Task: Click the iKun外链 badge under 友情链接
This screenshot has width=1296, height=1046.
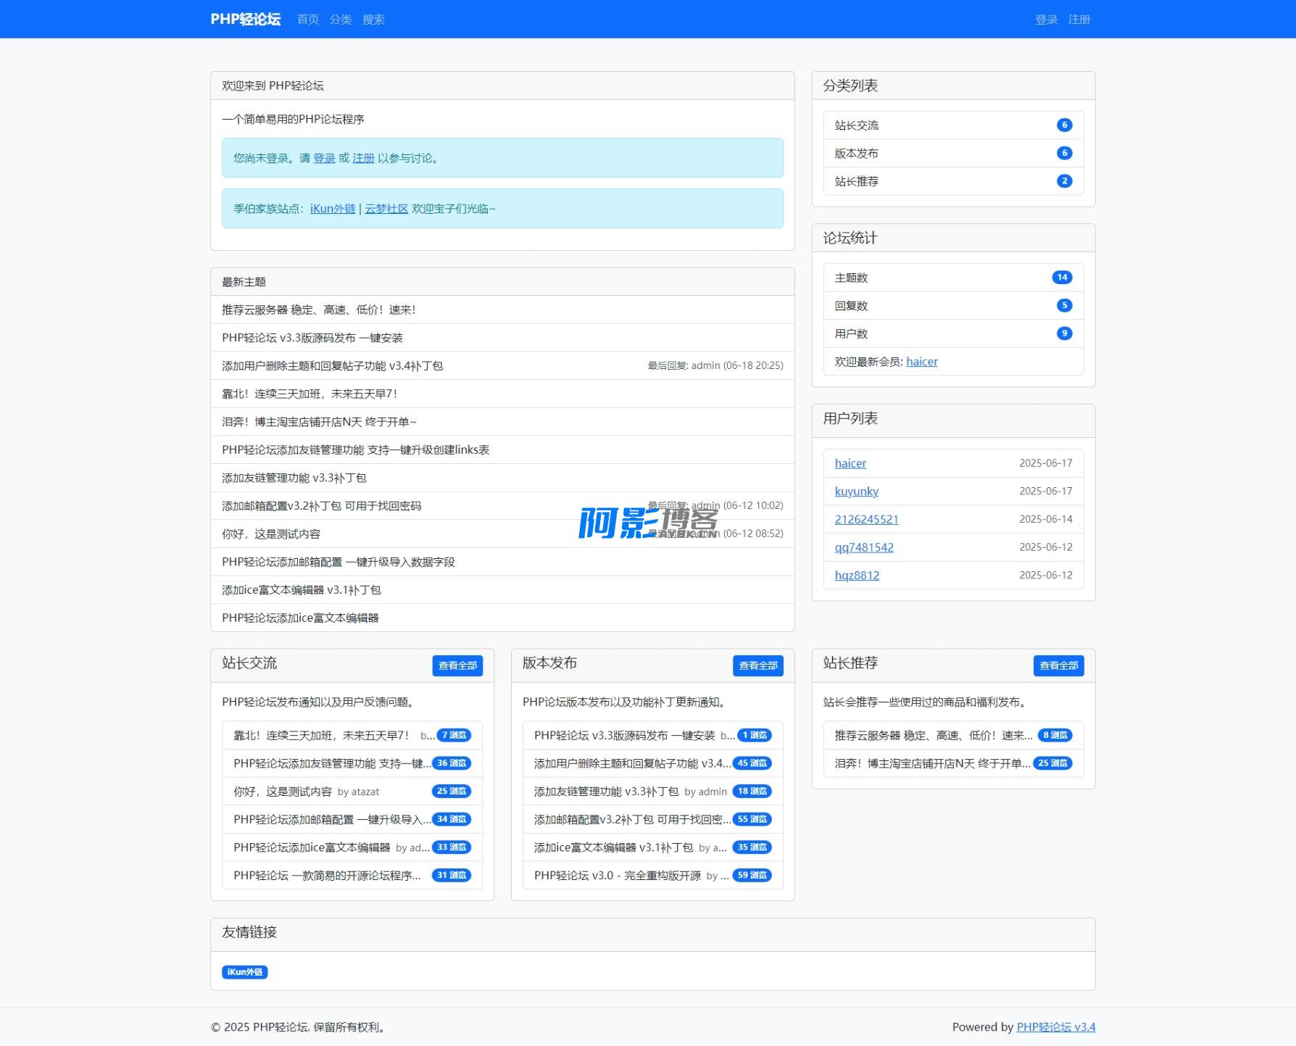Action: 245,972
